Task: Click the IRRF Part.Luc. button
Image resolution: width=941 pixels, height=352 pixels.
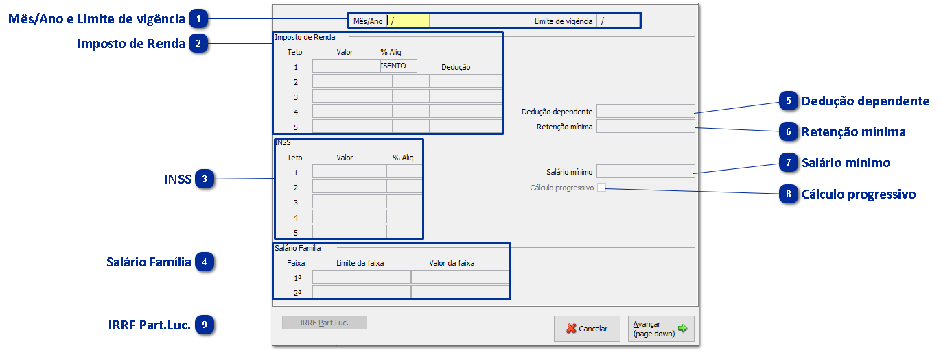Action: [x=324, y=323]
